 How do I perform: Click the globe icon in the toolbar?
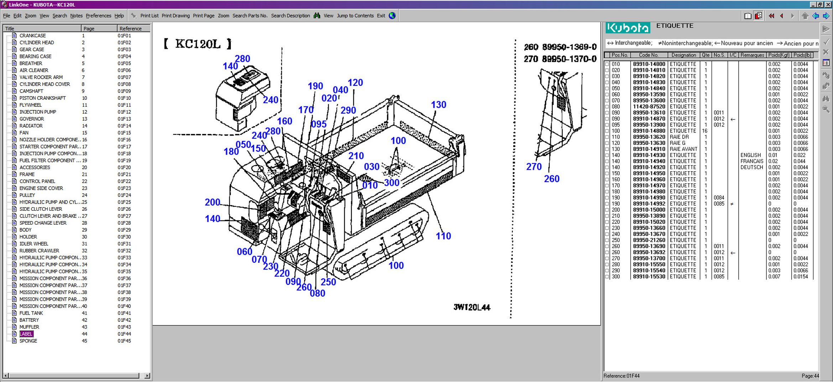pyautogui.click(x=392, y=16)
